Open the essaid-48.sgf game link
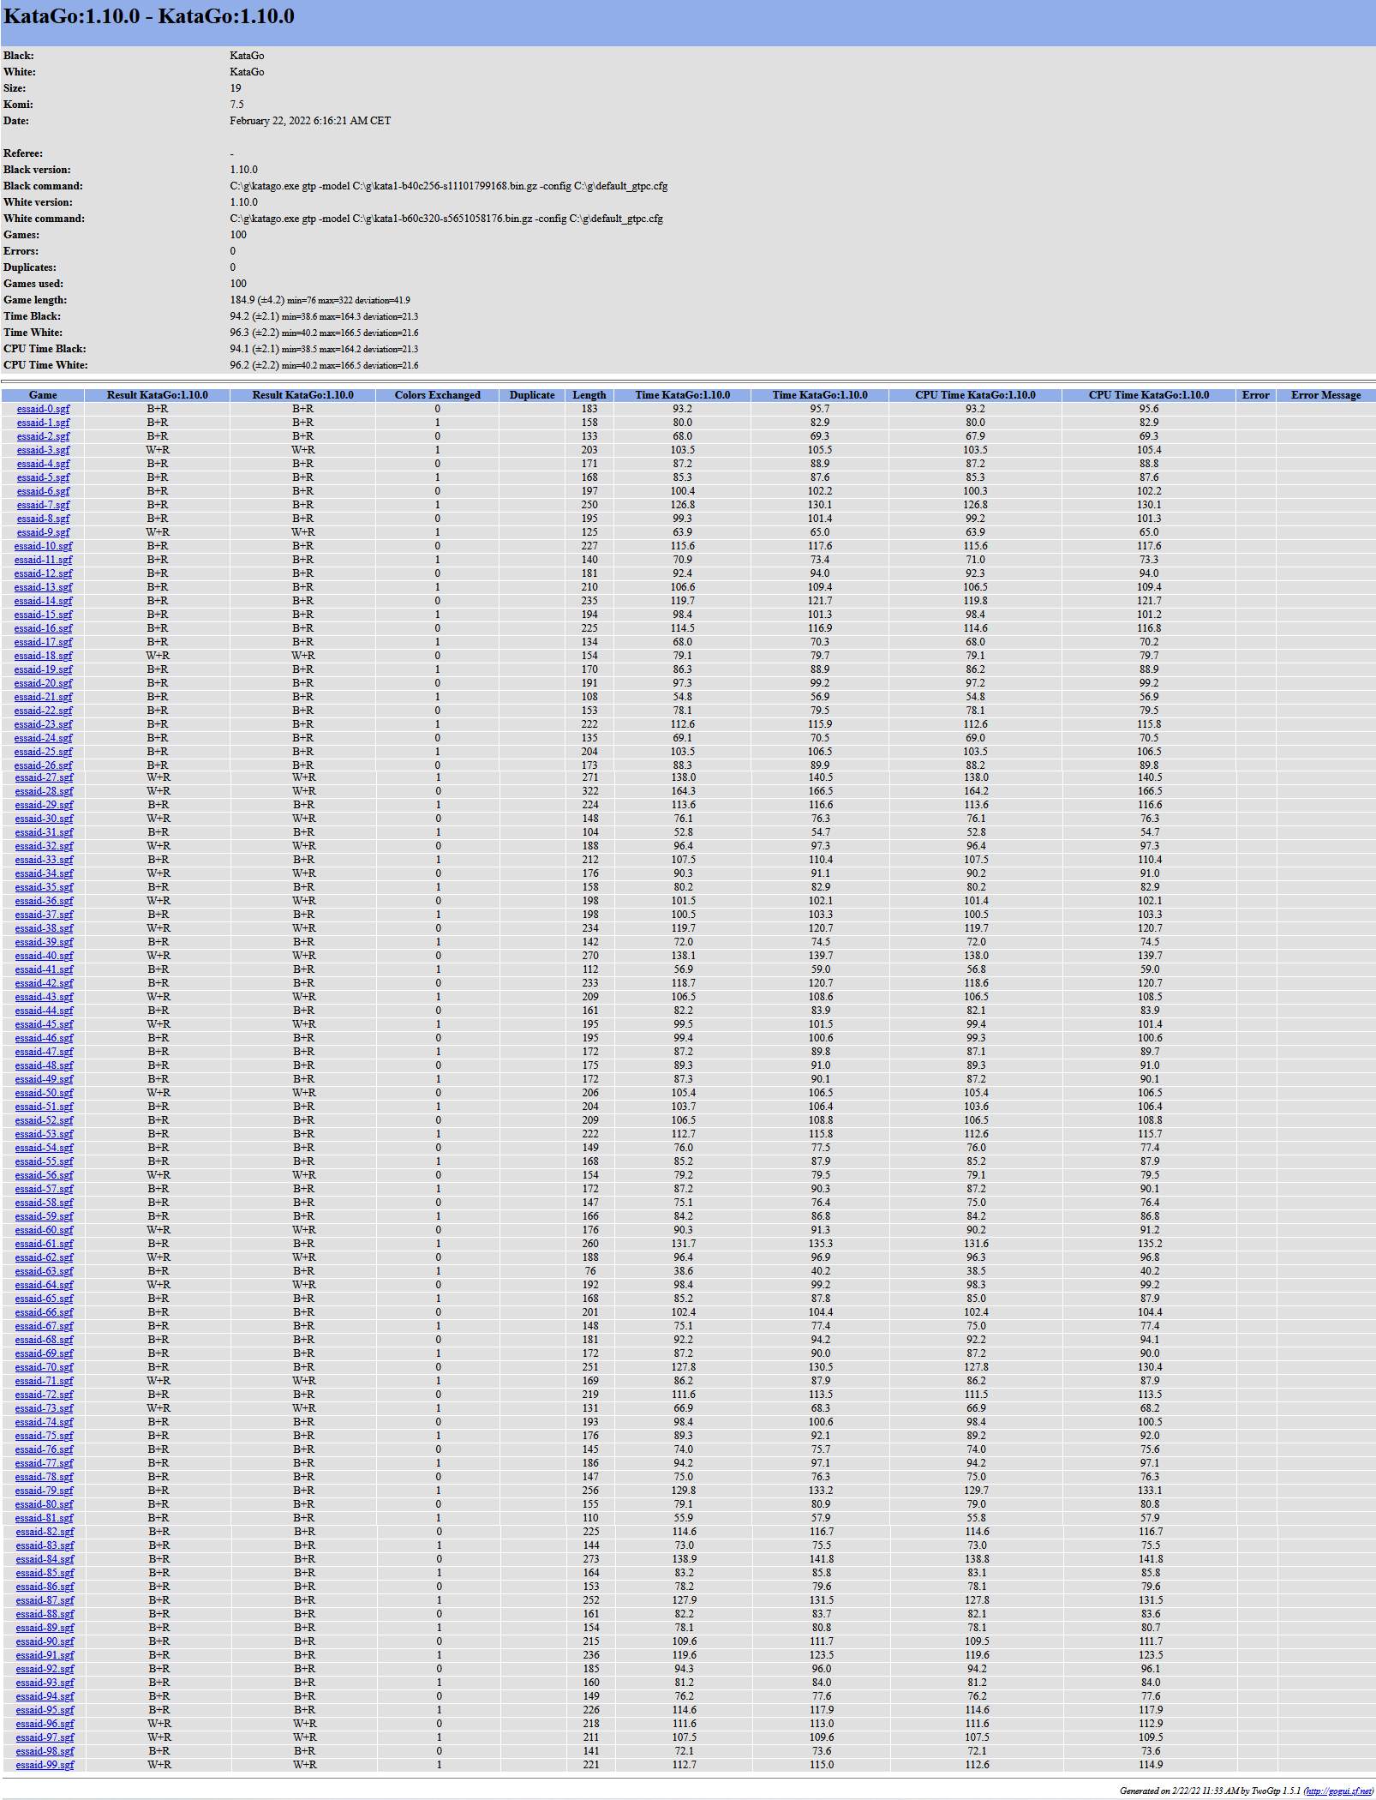 [x=44, y=1065]
